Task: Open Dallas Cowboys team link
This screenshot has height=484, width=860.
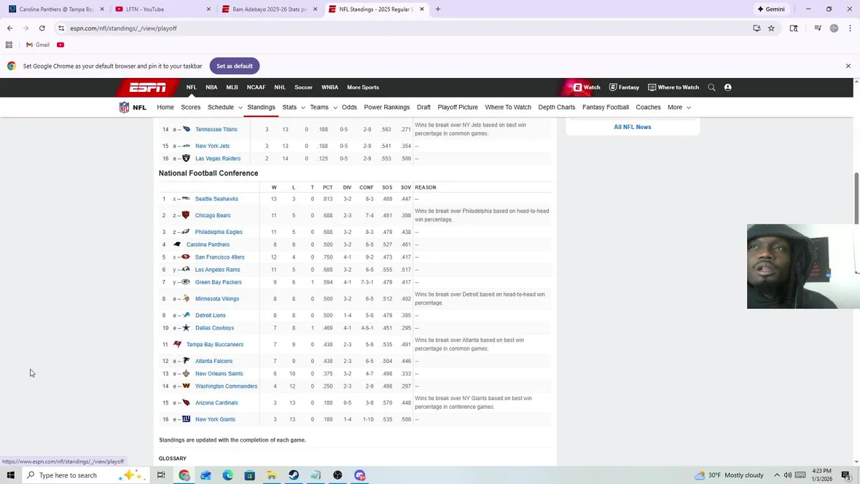Action: tap(214, 328)
